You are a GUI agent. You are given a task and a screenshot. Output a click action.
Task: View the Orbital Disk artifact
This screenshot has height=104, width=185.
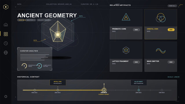click(x=171, y=30)
